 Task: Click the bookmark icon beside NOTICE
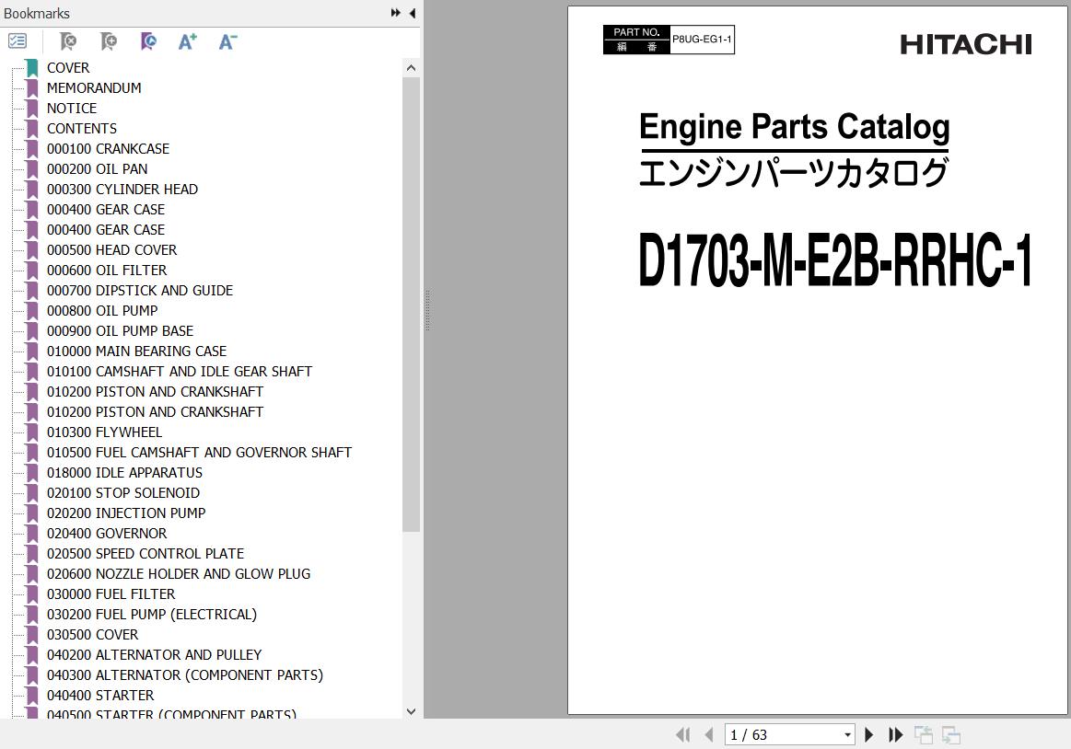tap(32, 108)
